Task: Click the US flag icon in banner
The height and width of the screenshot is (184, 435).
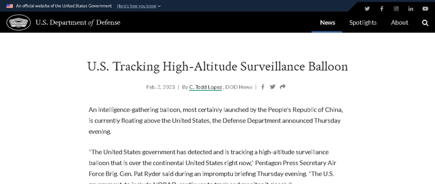Action: coord(9,6)
